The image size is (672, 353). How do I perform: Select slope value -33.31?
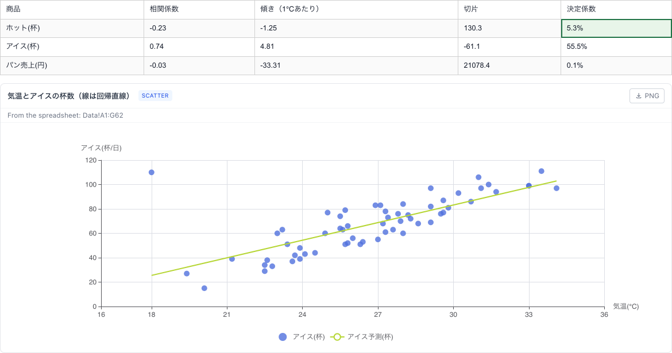[356, 65]
